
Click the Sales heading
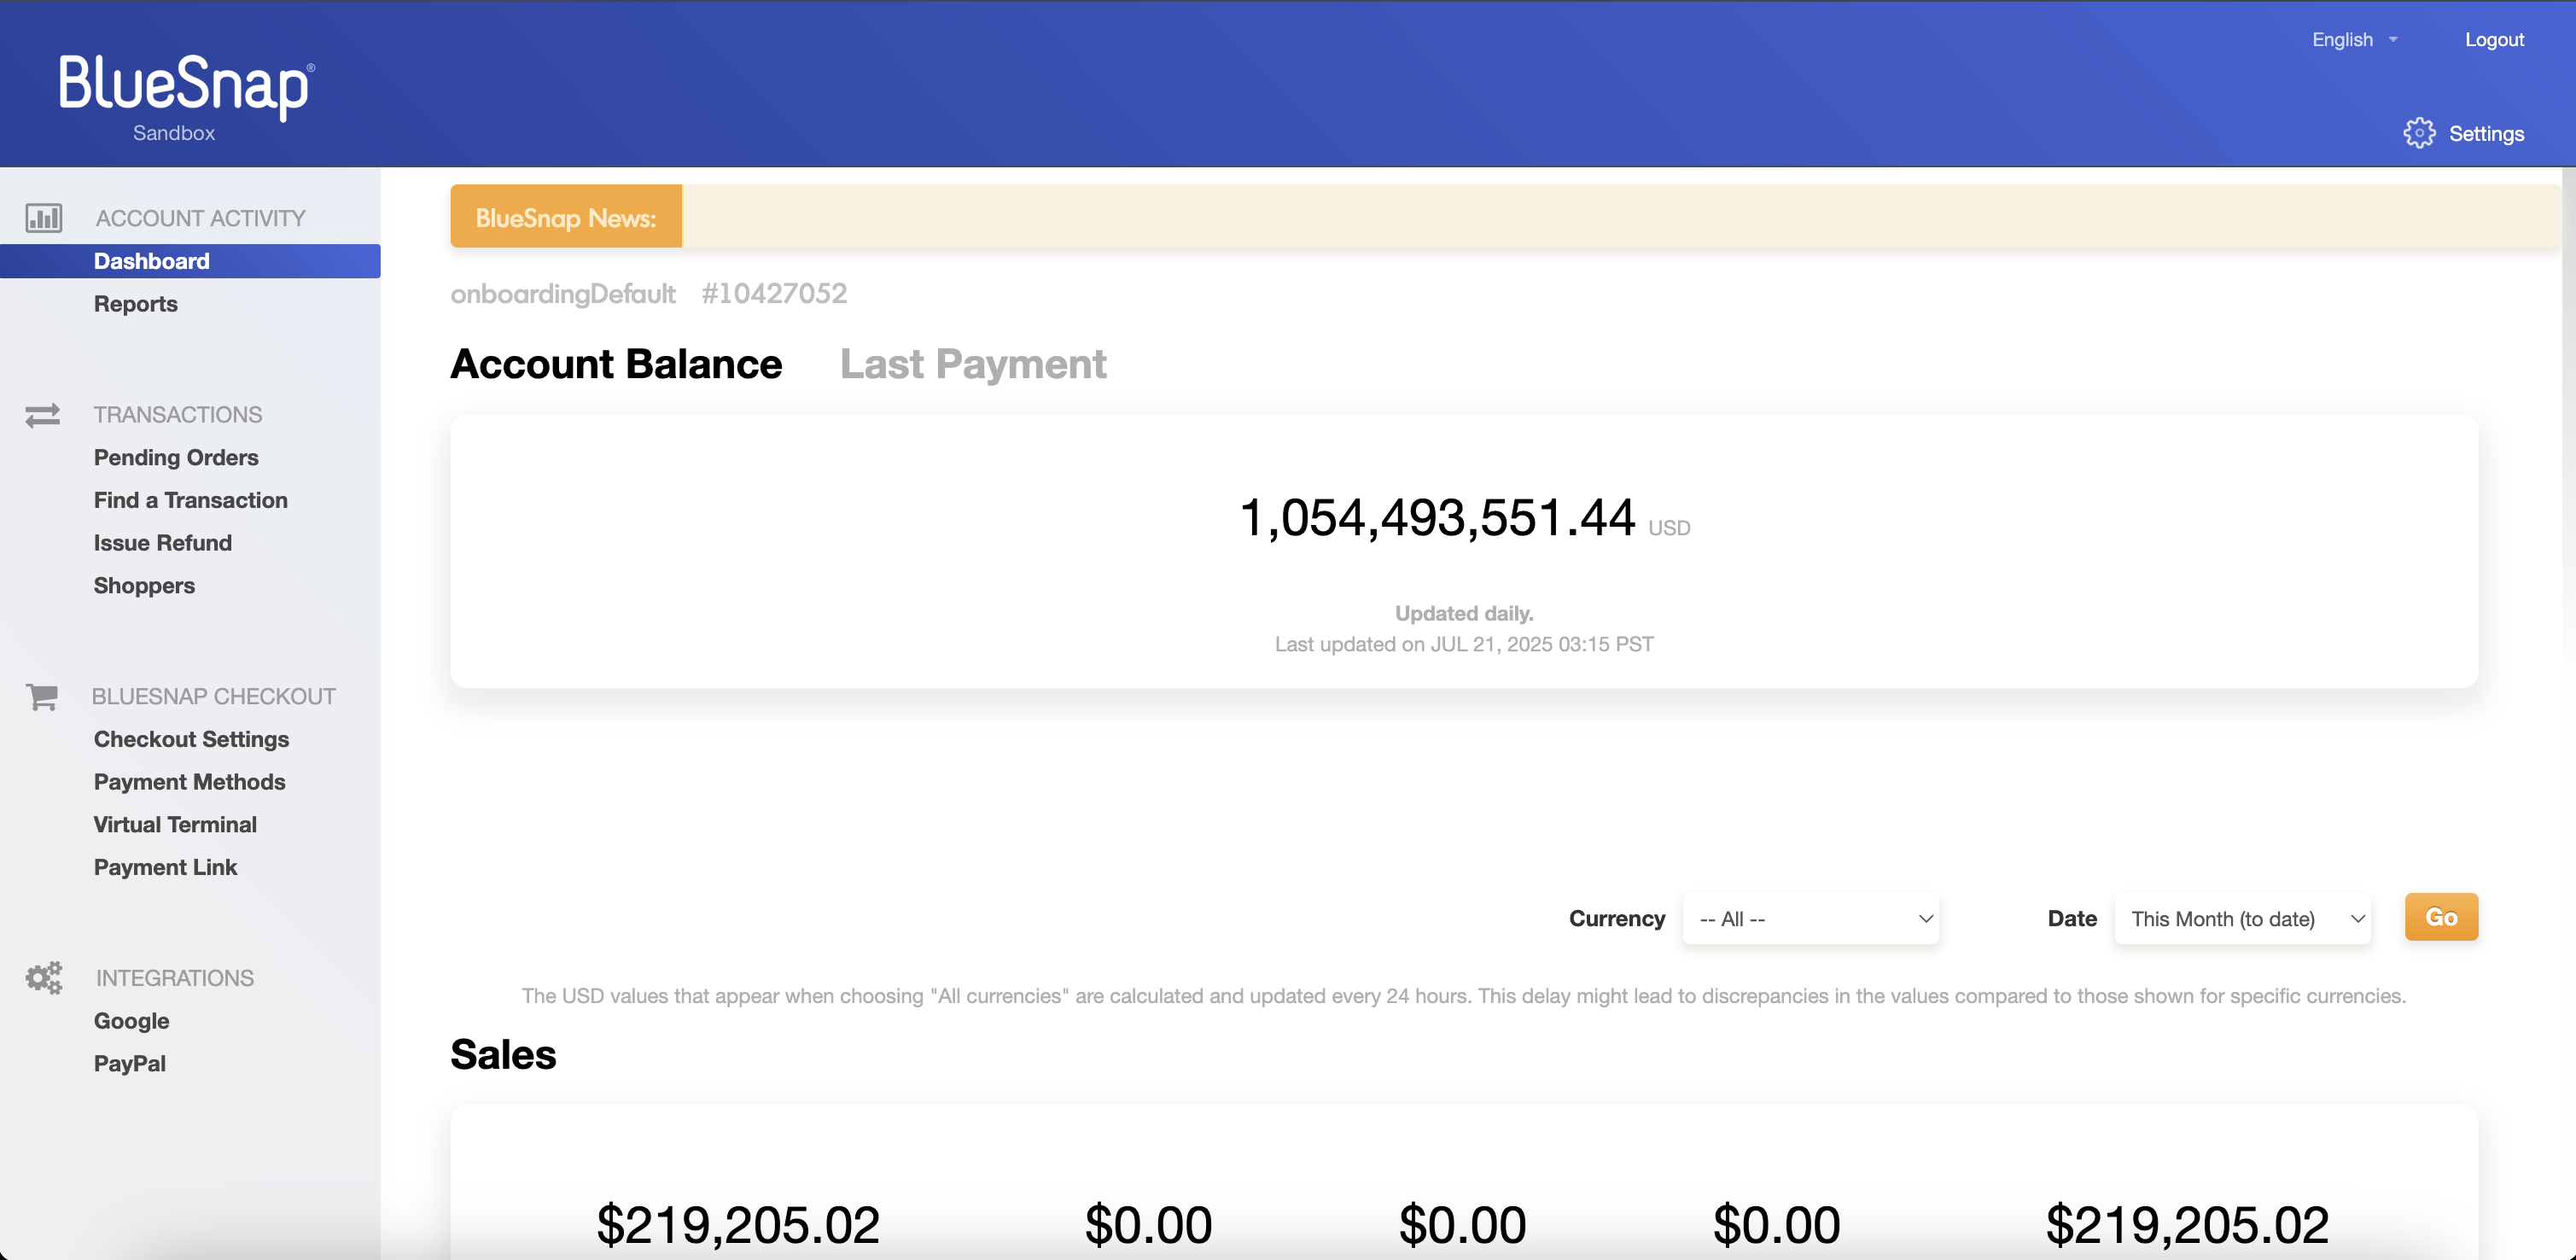[x=503, y=1055]
